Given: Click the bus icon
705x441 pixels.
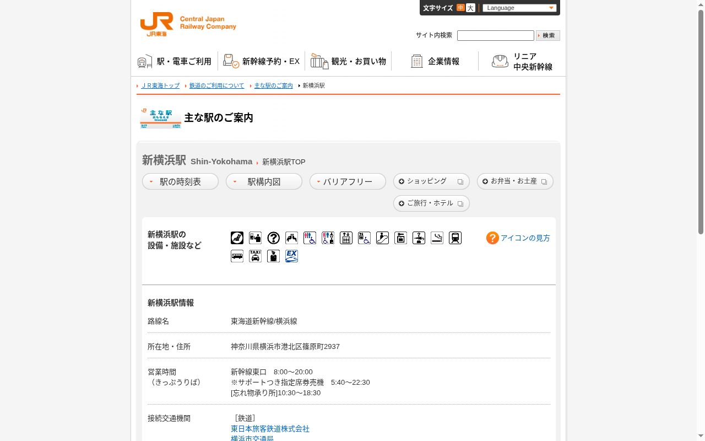Looking at the screenshot, I should (237, 256).
